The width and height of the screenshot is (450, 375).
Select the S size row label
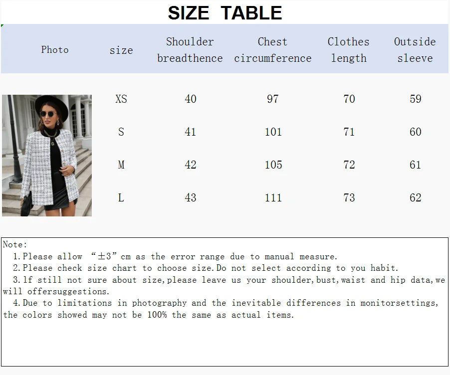(121, 132)
